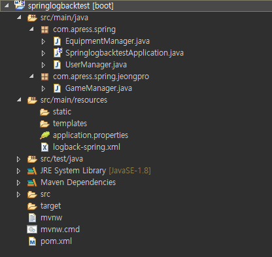This screenshot has width=272, height=257.
Task: Select SpringlogbacktestApplication.java in the tree
Action: point(124,53)
